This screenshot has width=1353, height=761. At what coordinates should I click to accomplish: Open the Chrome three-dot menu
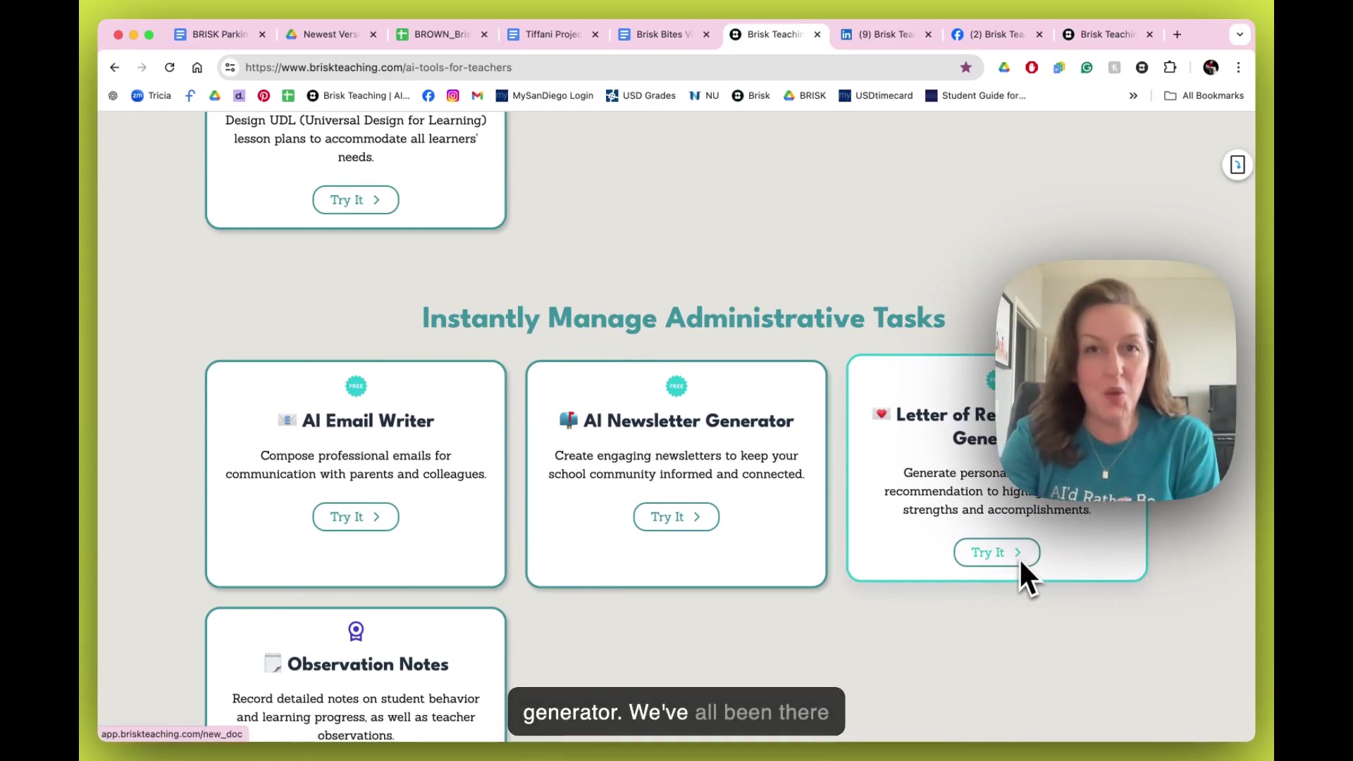point(1238,68)
